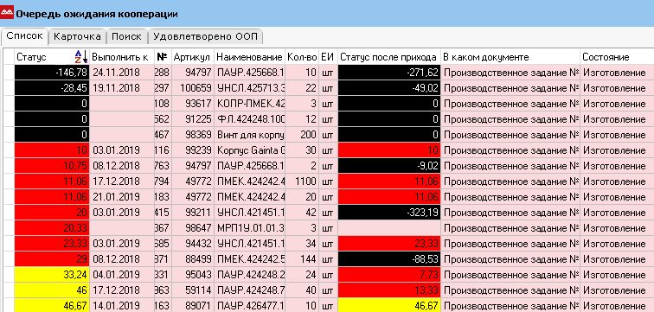Screen dimensions: 654x312
Task: Open the Поиск tab
Action: click(x=127, y=36)
